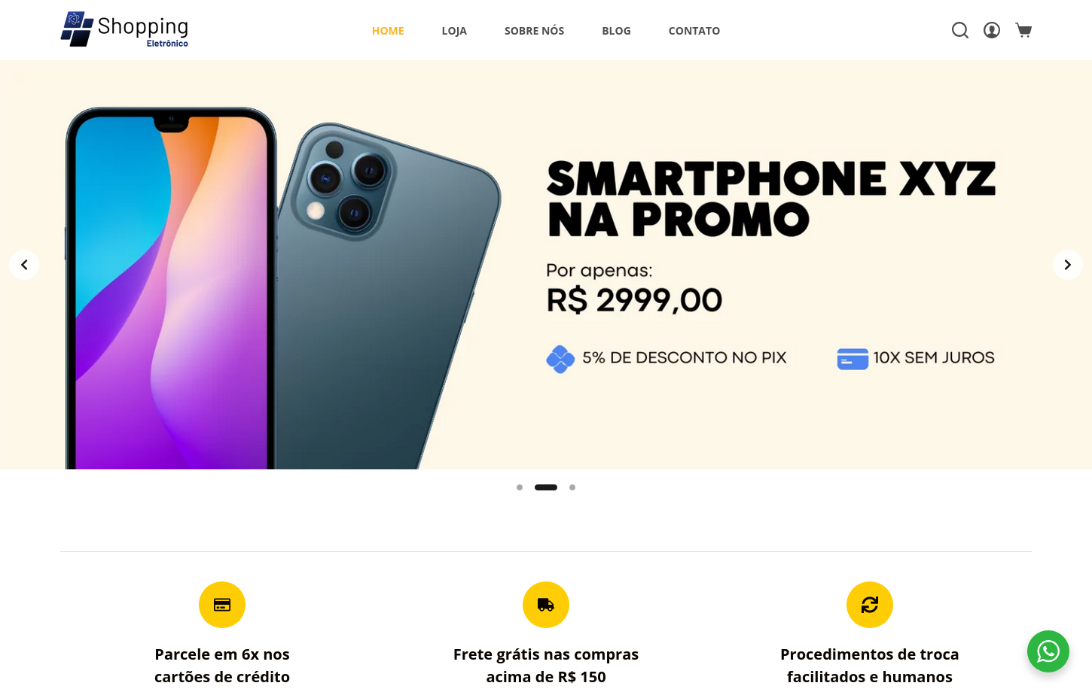Open the CONTATO link
The width and height of the screenshot is (1092, 695).
point(694,31)
